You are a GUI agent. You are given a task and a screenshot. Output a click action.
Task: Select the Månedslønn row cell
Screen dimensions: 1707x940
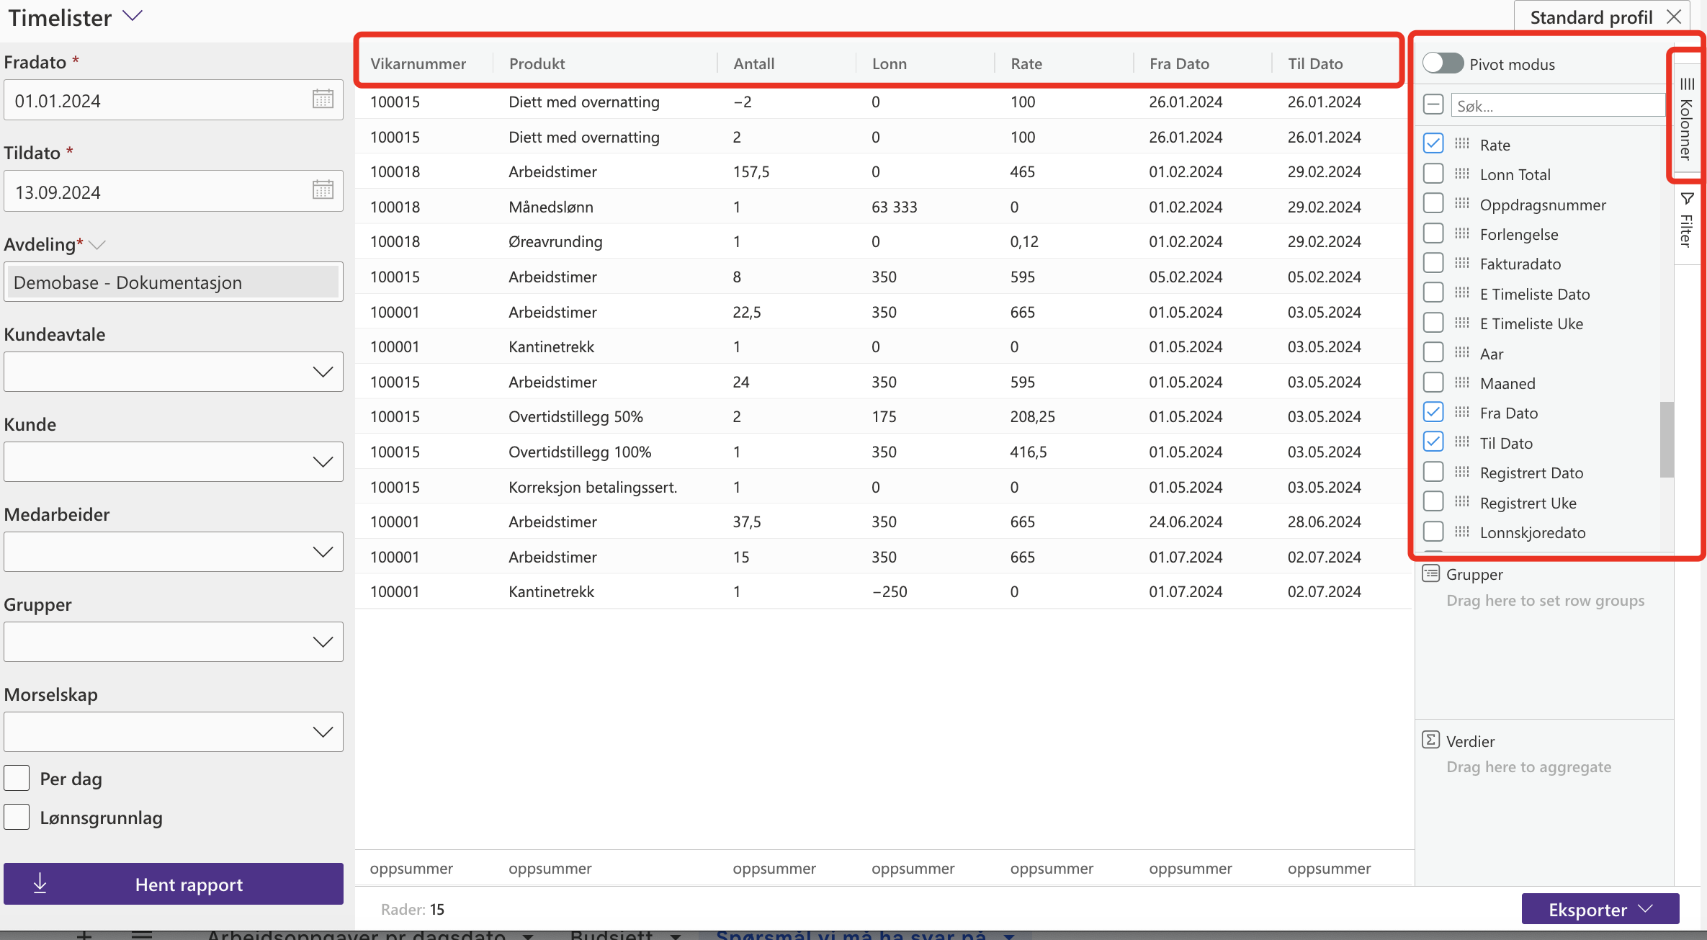551,207
